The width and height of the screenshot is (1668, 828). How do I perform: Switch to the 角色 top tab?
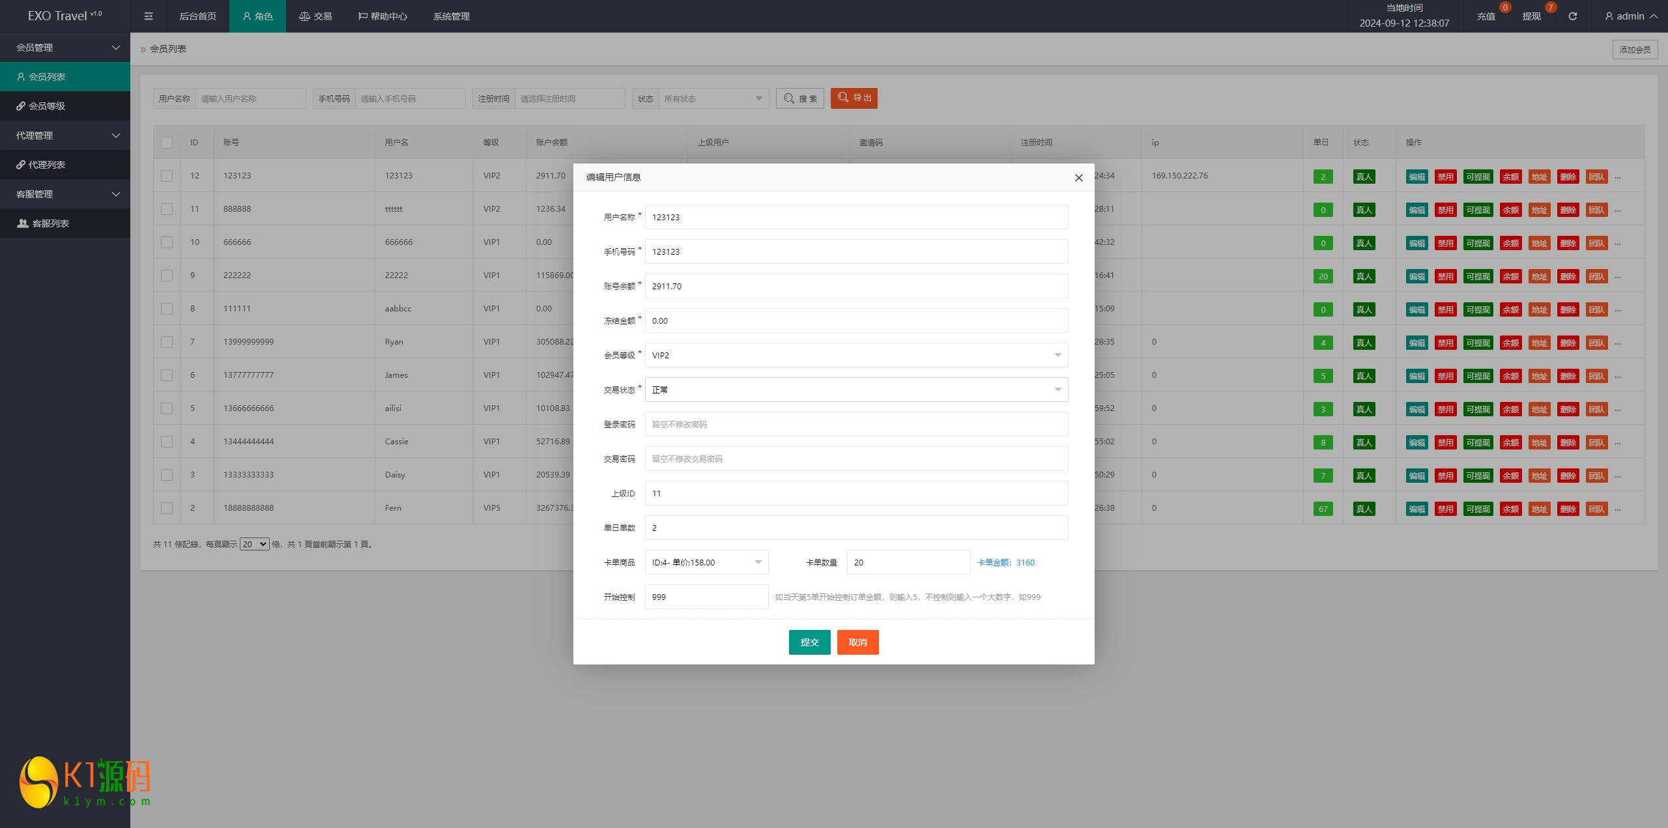[x=257, y=16]
